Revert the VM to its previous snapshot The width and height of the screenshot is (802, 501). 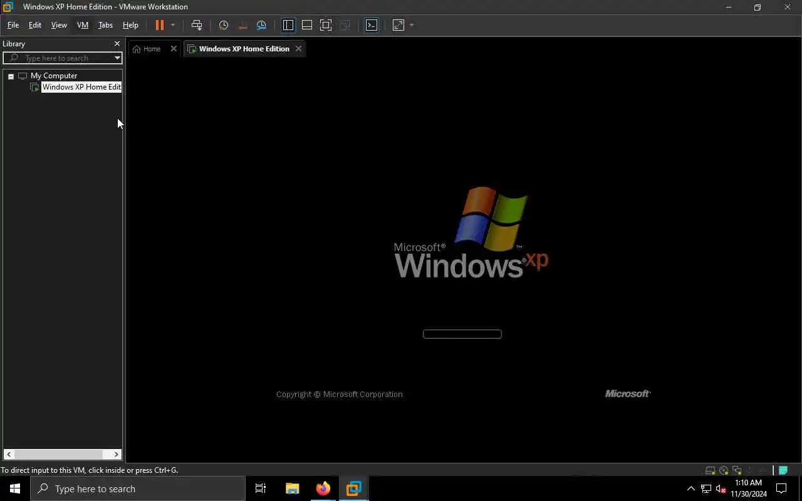242,25
